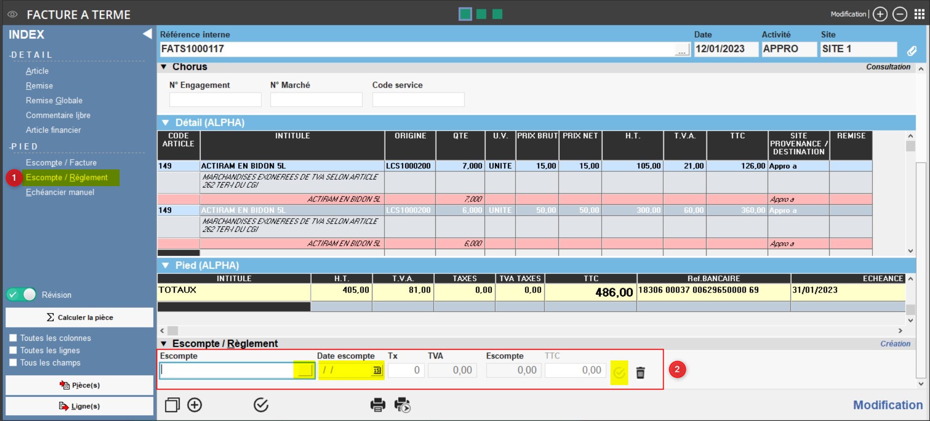Collapse the Chorus section
The image size is (930, 421).
click(x=164, y=67)
